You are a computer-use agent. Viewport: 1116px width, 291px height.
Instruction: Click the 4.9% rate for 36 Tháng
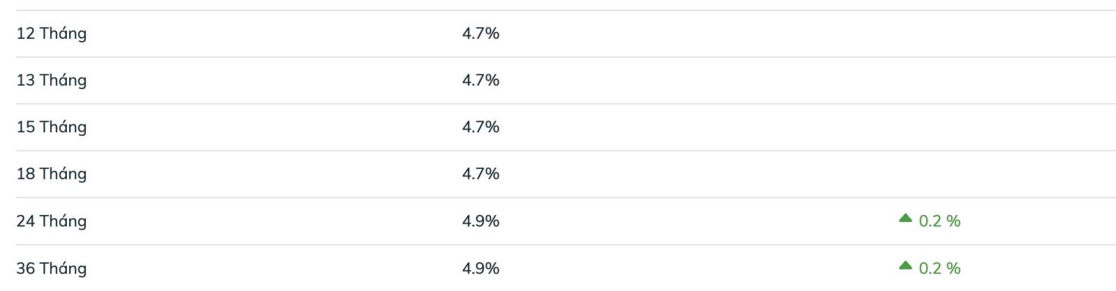click(481, 268)
